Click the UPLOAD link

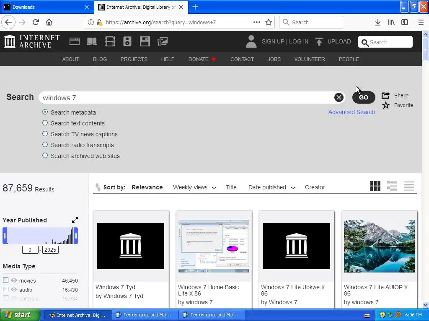coord(339,41)
